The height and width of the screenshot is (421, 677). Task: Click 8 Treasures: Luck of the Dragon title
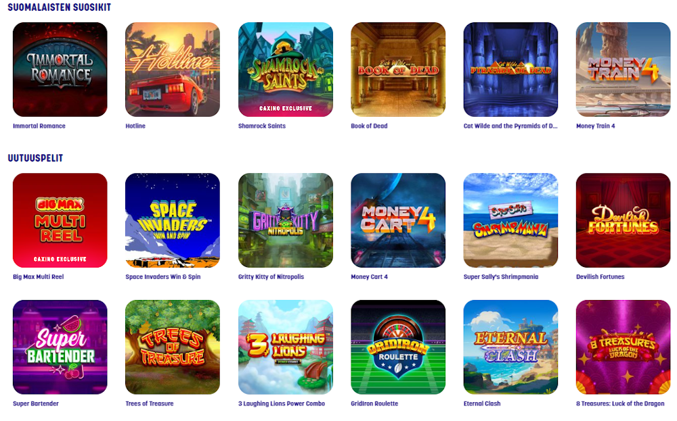click(x=620, y=403)
